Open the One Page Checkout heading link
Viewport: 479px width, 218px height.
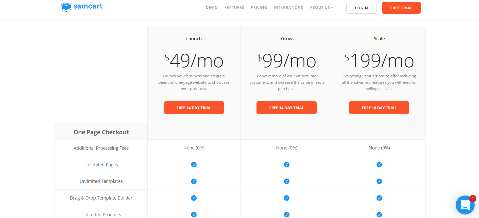[101, 132]
